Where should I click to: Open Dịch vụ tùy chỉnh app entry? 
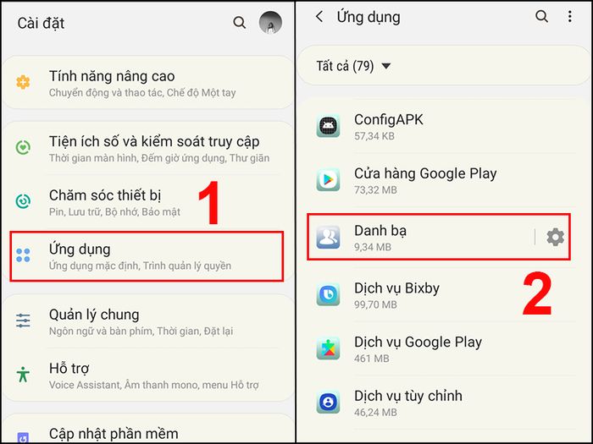[444, 403]
